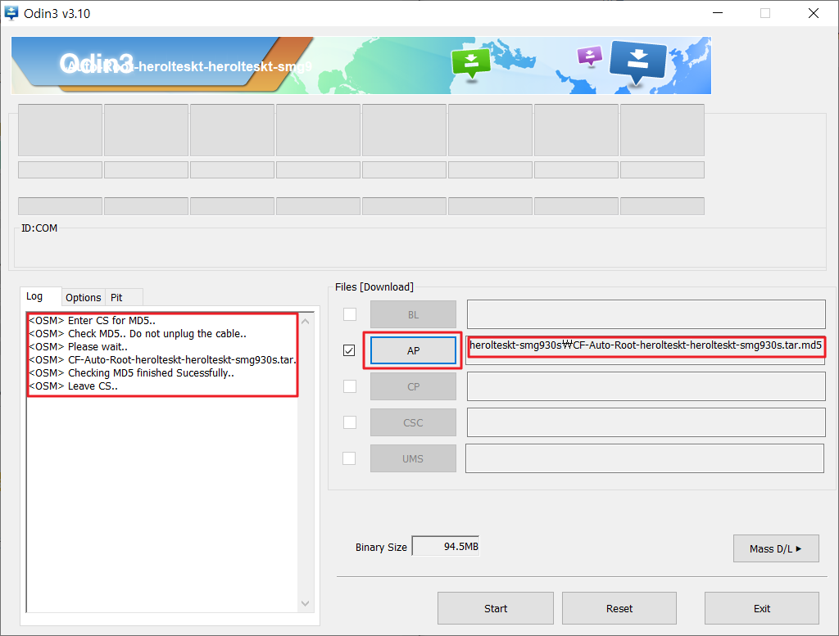
Task: Click the 'Leave CS..' log line
Action: pyautogui.click(x=73, y=386)
